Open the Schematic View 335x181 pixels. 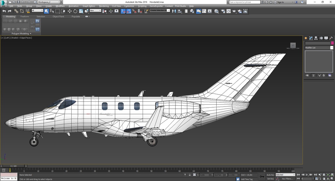click(x=210, y=11)
